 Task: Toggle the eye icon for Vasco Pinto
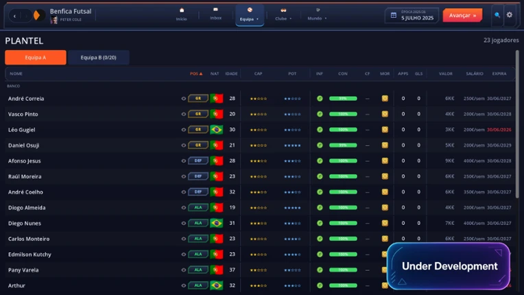(183, 114)
